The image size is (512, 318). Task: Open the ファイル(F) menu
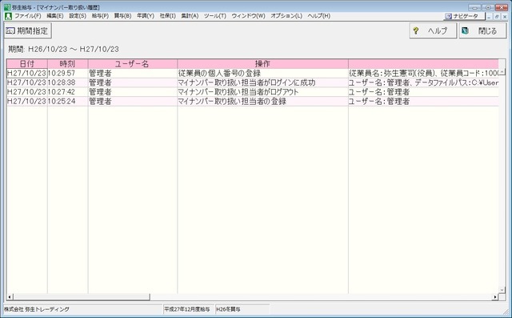(28, 16)
